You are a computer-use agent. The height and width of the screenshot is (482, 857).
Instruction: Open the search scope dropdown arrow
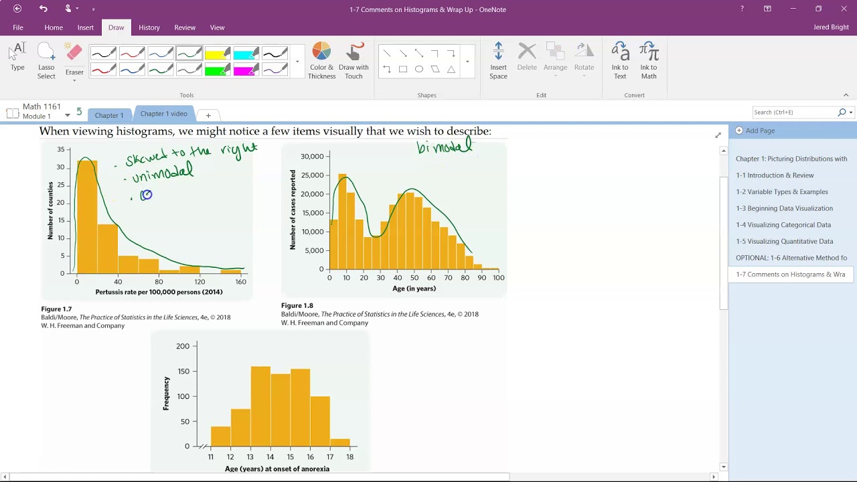(851, 112)
